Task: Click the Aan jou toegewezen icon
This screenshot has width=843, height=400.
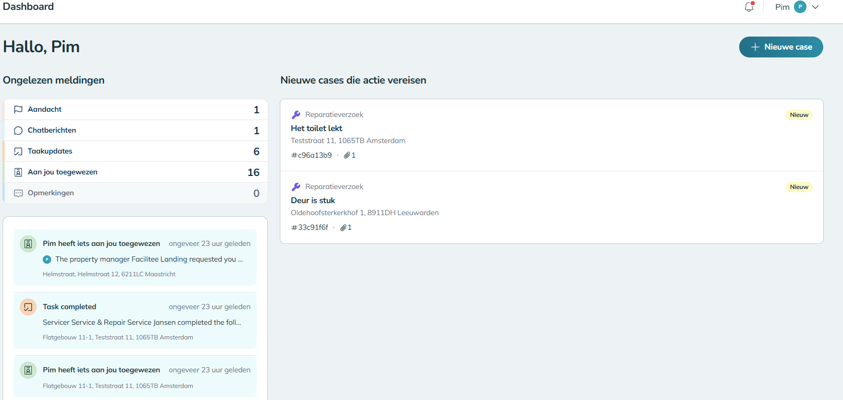Action: 18,172
